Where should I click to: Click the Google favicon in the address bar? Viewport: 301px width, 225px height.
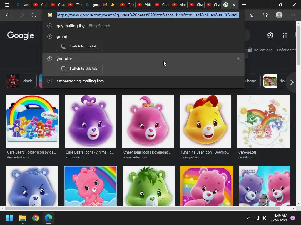click(x=50, y=15)
